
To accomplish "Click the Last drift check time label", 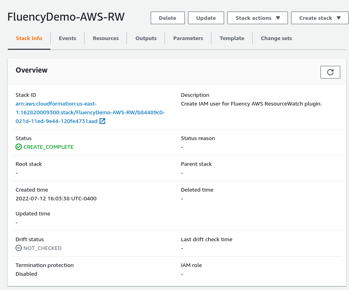I will (207, 239).
